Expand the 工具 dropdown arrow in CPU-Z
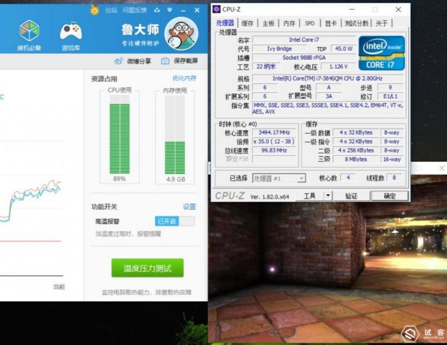Screen dimensions: 447x345 (x=328, y=196)
